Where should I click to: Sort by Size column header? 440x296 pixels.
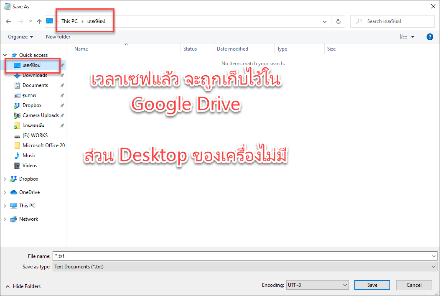click(x=331, y=49)
